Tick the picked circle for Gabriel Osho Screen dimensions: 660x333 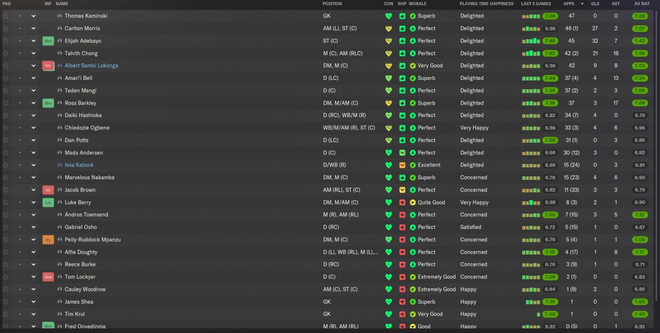point(6,227)
